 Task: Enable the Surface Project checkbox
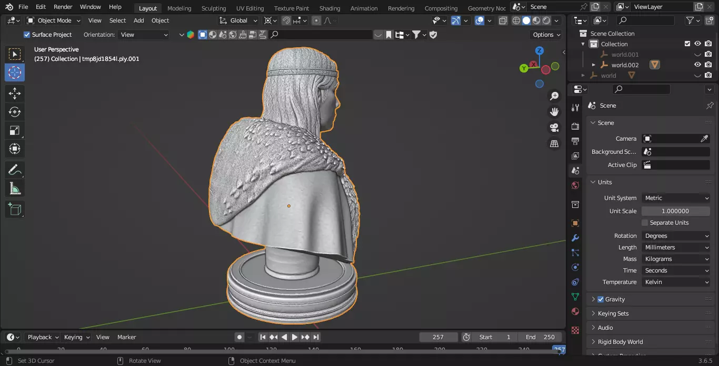(27, 35)
